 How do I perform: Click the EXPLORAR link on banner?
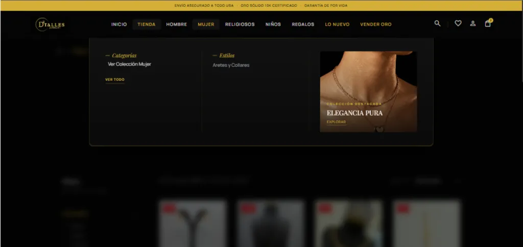[x=336, y=122]
